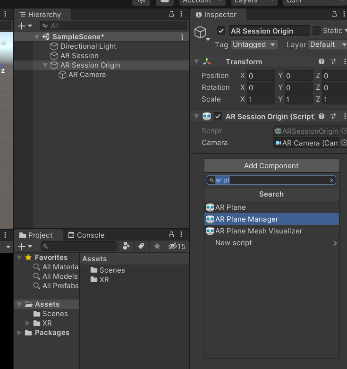Expand the XR folder in tree

pos(27,323)
